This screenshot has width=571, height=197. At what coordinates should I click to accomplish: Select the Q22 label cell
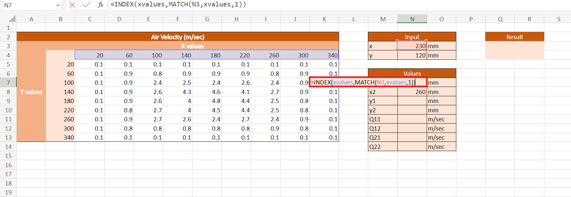pos(382,147)
